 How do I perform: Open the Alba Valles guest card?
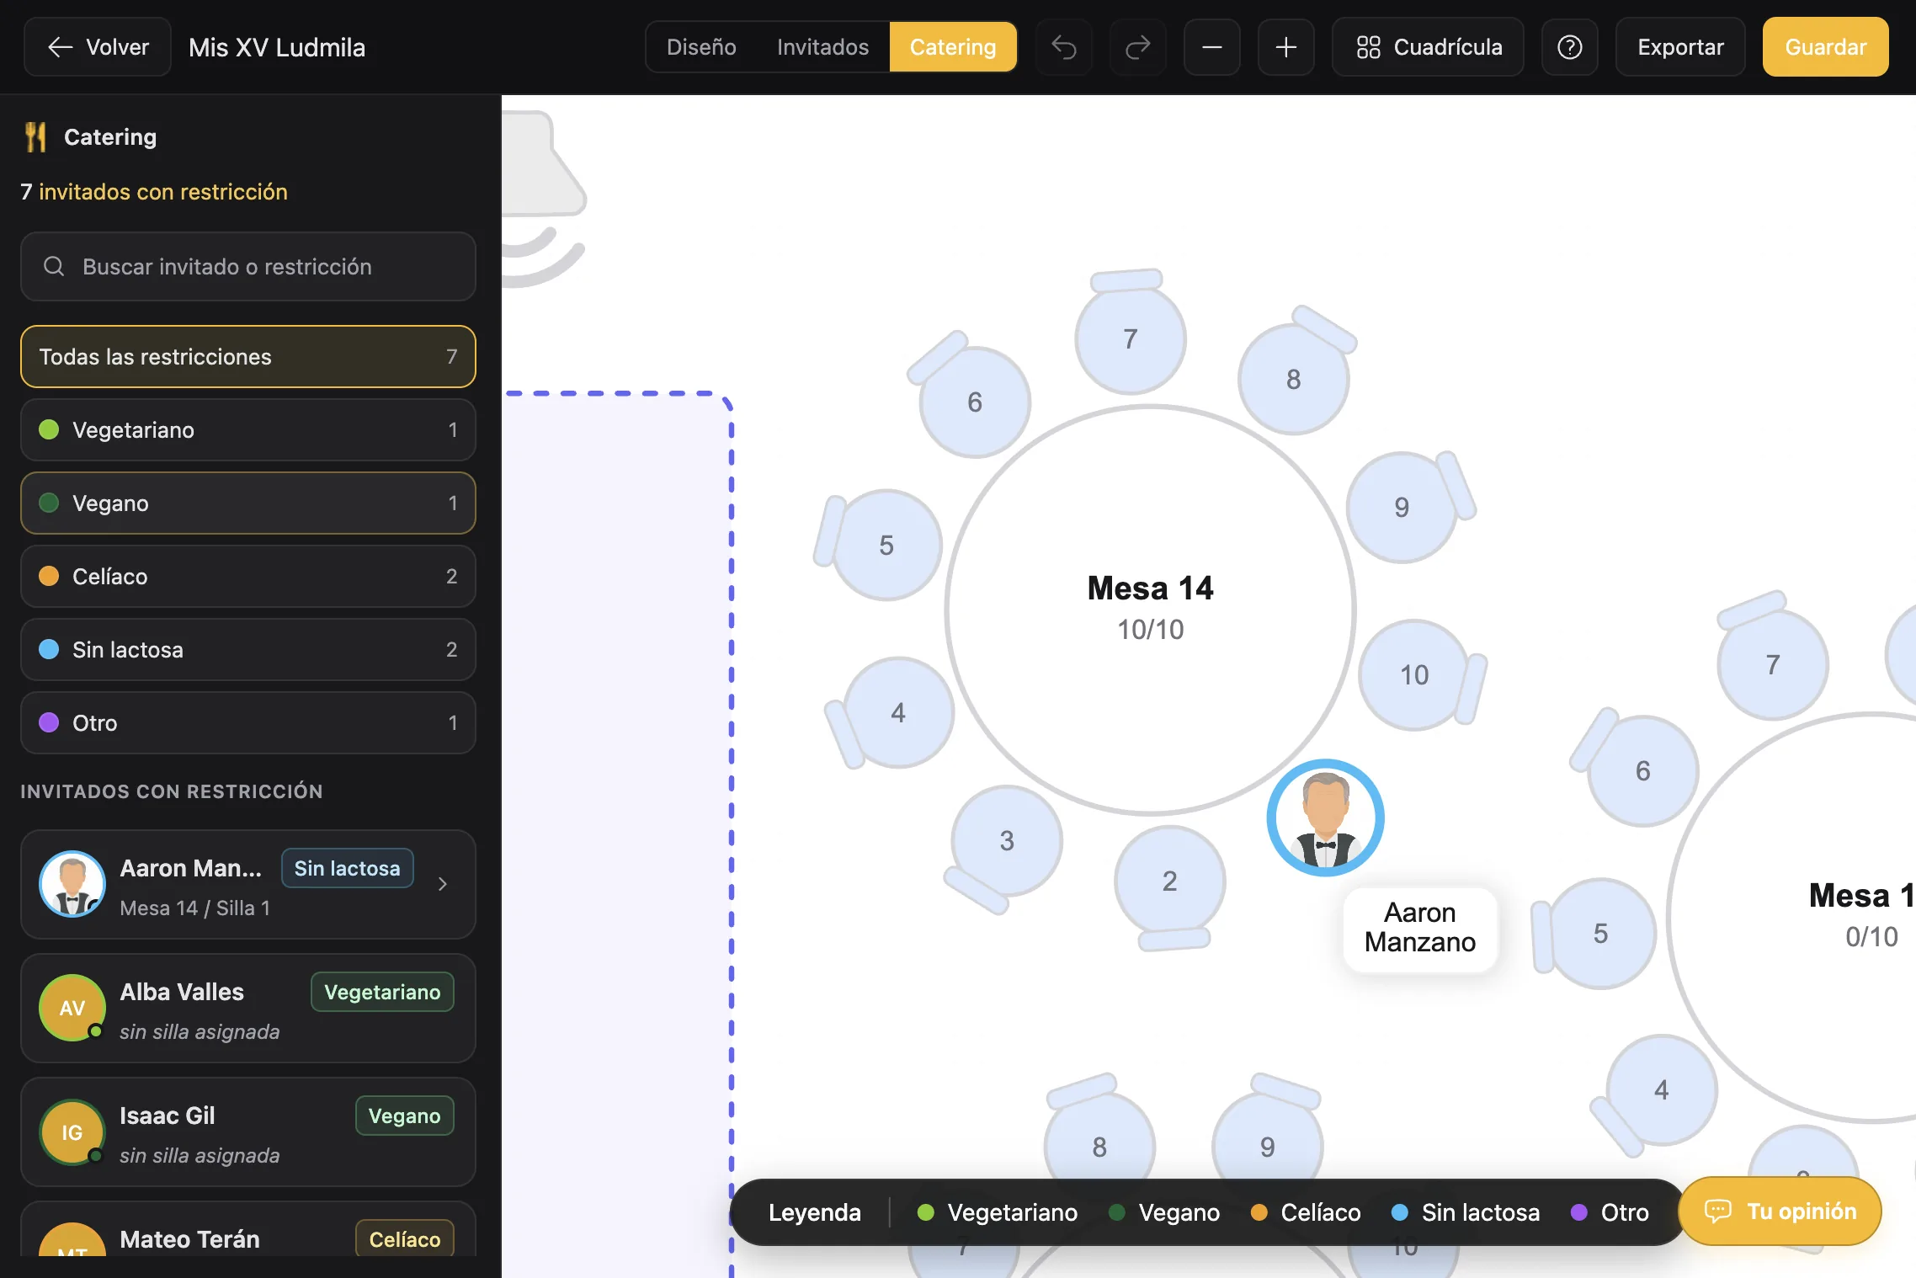[x=248, y=1009]
